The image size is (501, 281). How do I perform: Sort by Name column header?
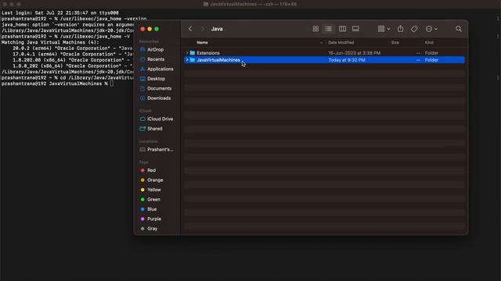202,42
